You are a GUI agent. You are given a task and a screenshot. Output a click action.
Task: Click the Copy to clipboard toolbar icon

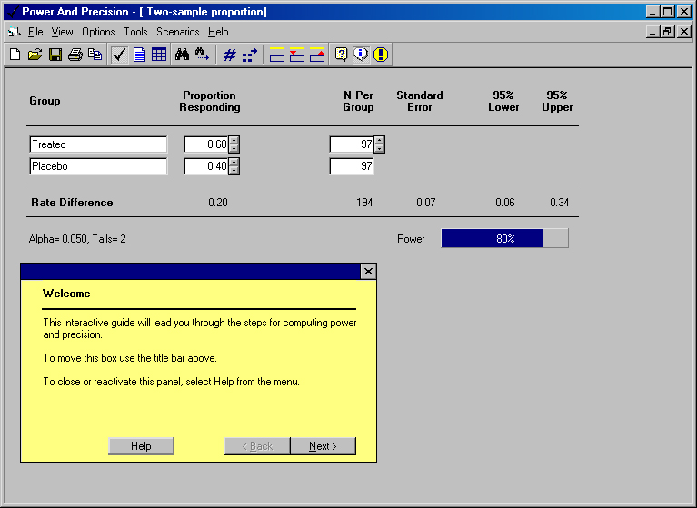click(x=95, y=55)
